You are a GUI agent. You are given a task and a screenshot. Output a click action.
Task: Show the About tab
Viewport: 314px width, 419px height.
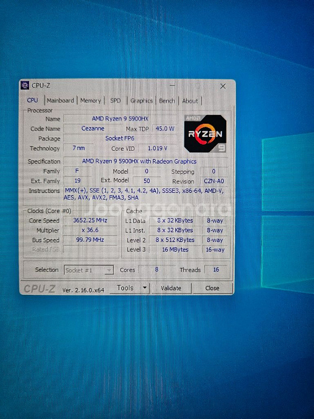point(190,101)
